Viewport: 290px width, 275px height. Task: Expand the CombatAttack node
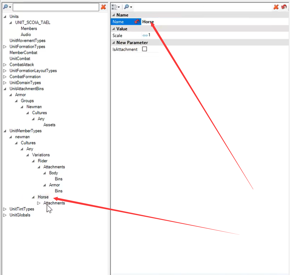tap(5, 65)
